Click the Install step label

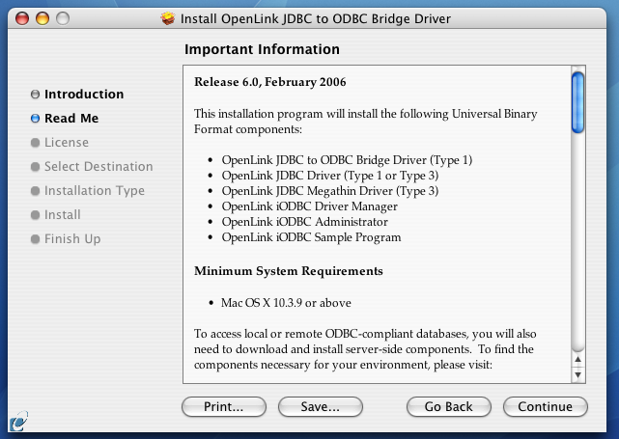pyautogui.click(x=63, y=214)
